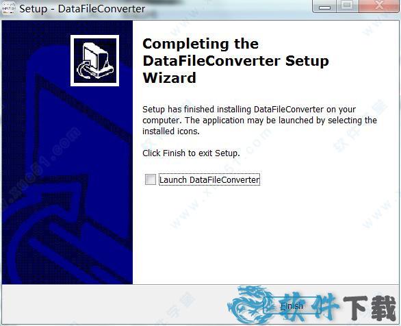Viewport: 401px width, 326px height.
Task: Click the 'Wizard' heading word
Action: pos(169,78)
